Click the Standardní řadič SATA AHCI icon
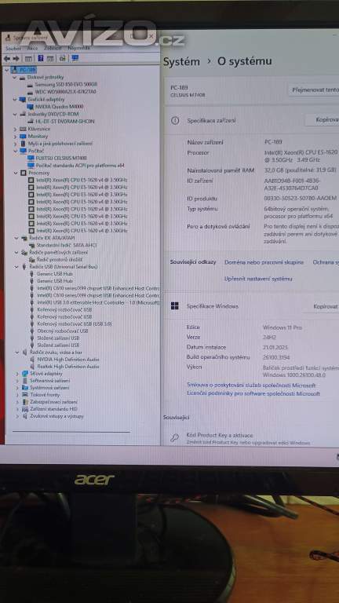This screenshot has width=339, height=603. click(x=31, y=245)
